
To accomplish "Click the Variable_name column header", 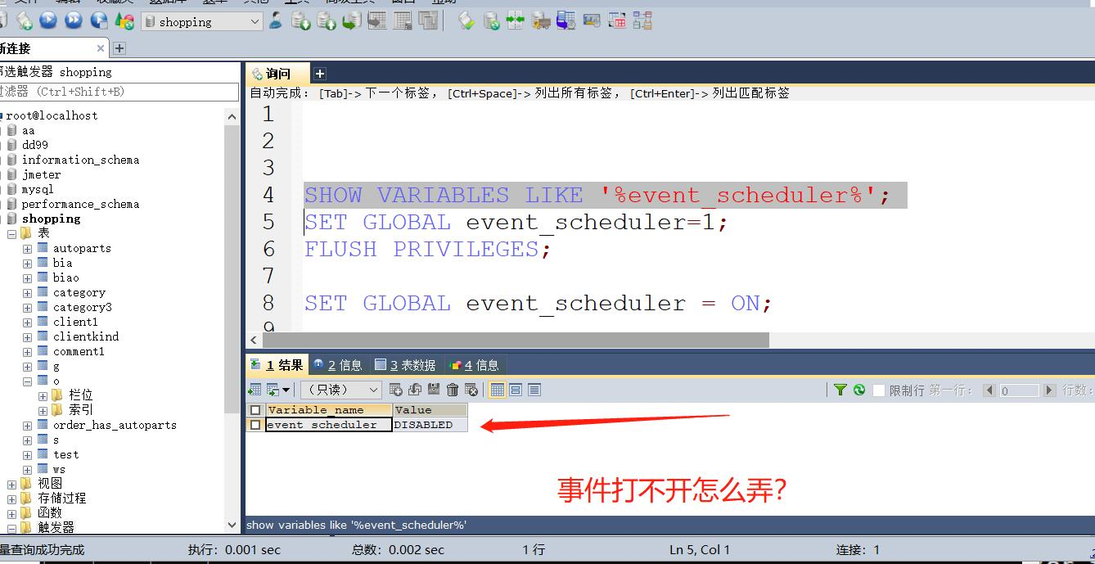I will pos(328,410).
